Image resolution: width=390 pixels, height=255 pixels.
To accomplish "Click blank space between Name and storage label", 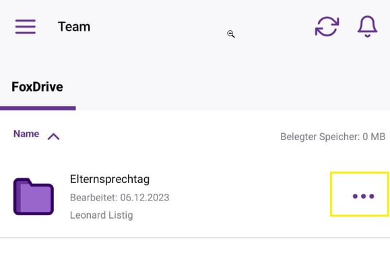I will pos(169,136).
